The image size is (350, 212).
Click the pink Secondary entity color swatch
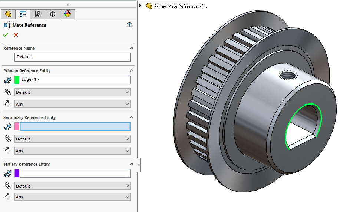pos(17,127)
